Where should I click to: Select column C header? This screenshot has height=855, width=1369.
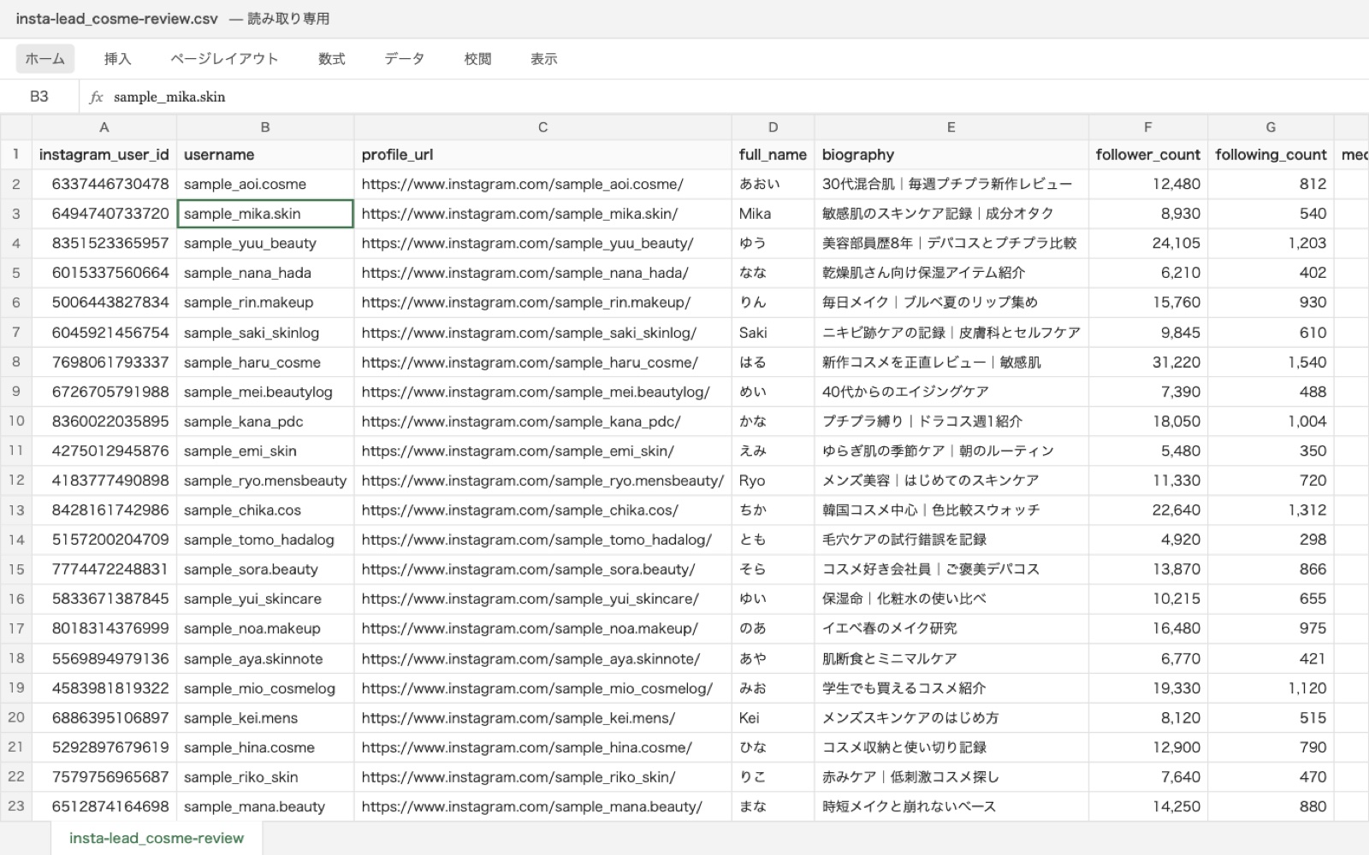point(542,127)
